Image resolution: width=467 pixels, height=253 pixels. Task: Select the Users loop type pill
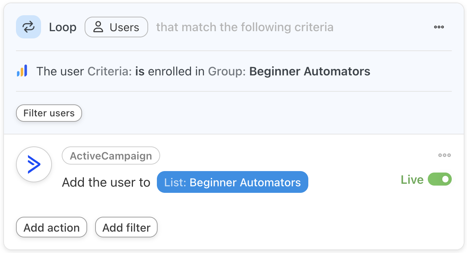[116, 27]
